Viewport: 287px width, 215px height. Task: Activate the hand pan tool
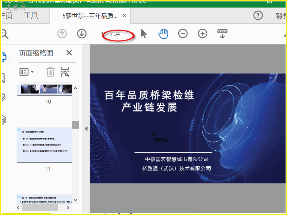coord(163,34)
